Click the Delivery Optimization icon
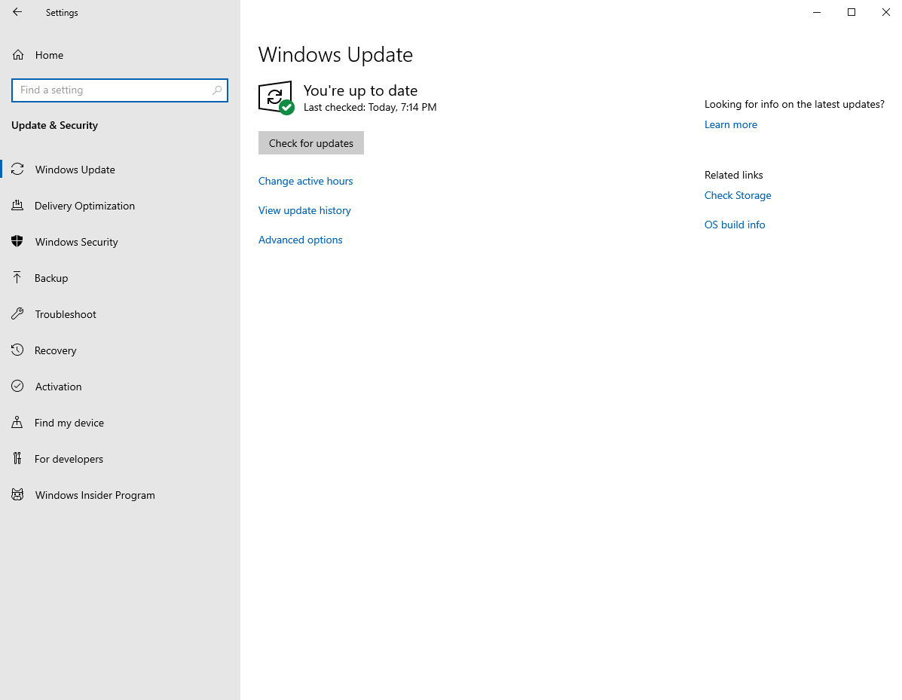This screenshot has height=700, width=902. 18,206
